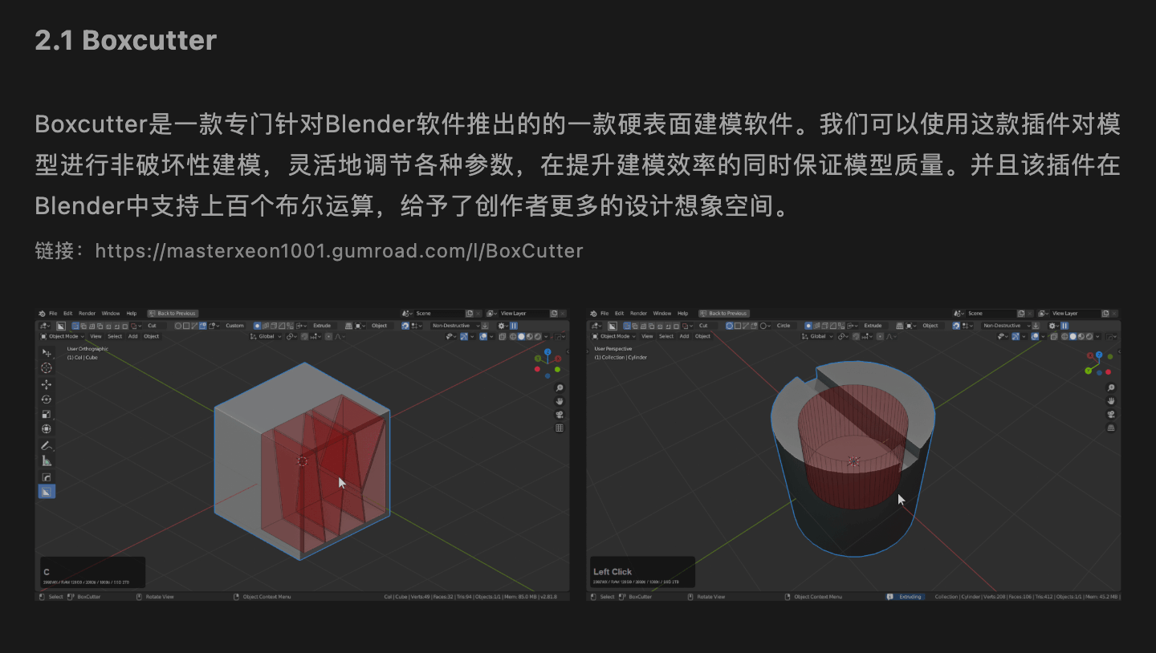
Task: Open Render menu in left Blender screenshot
Action: click(87, 314)
